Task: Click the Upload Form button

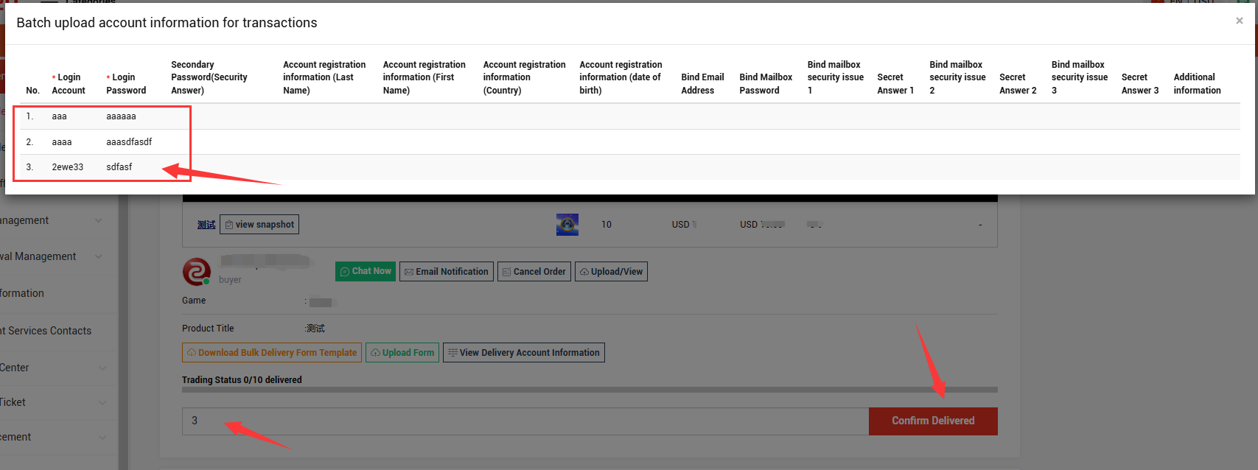Action: pyautogui.click(x=402, y=353)
